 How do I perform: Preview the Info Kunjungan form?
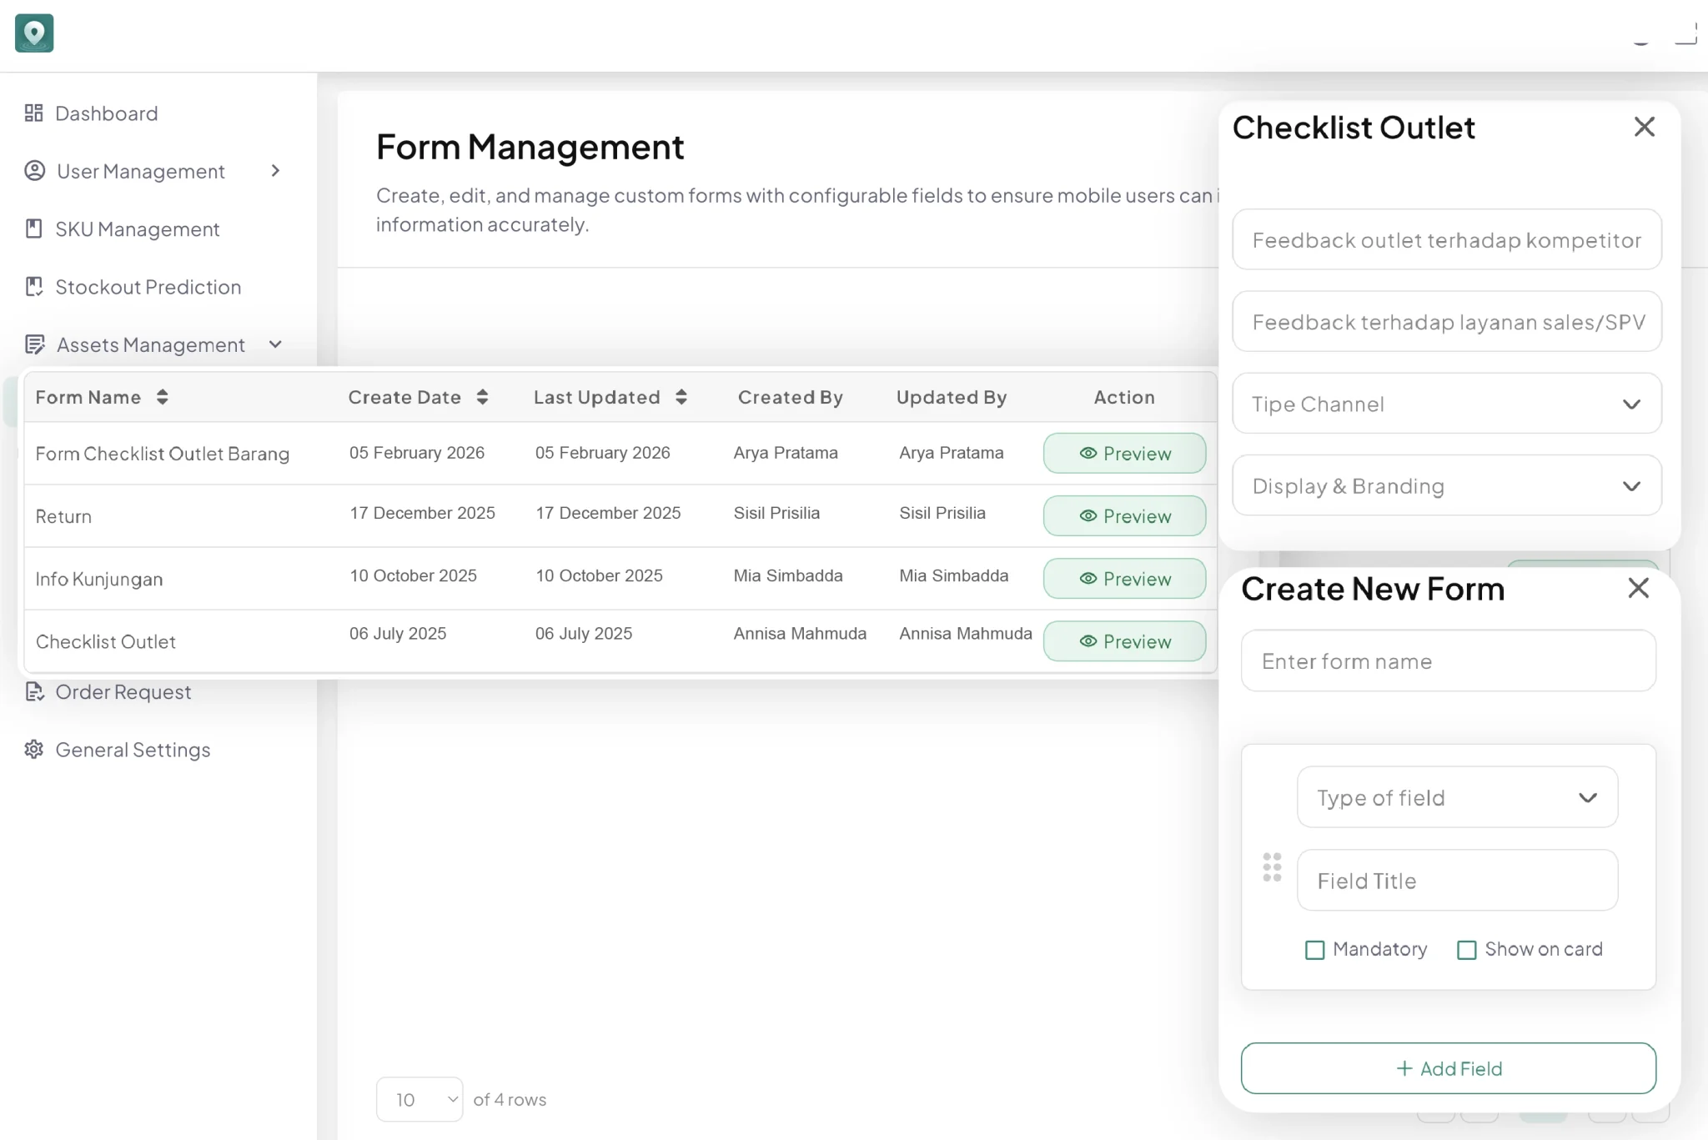pos(1124,578)
